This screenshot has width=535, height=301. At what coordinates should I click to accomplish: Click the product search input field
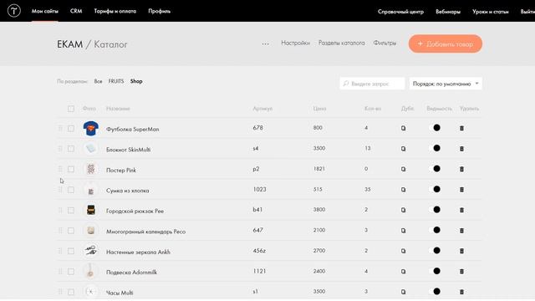[x=372, y=84]
